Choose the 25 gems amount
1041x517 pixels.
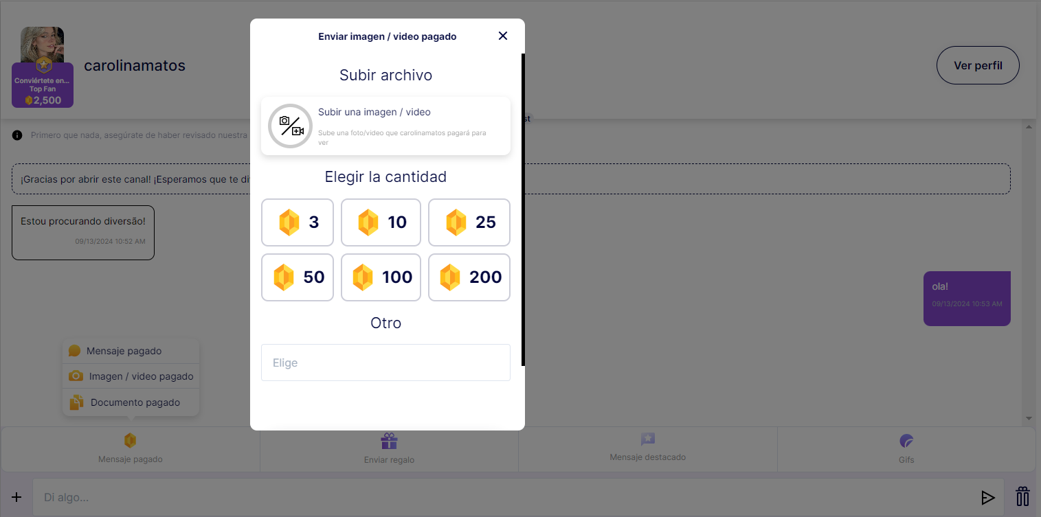pyautogui.click(x=469, y=222)
